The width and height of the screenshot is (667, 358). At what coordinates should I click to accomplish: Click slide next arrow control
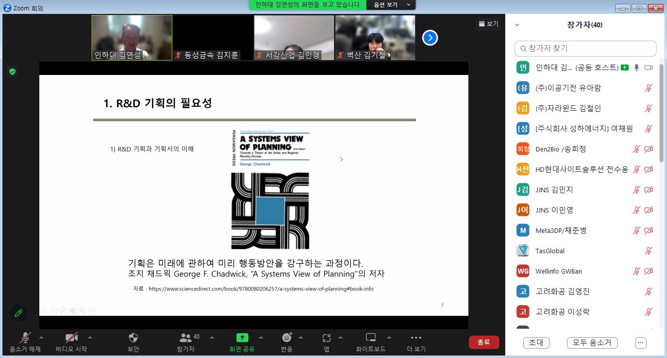click(x=53, y=311)
